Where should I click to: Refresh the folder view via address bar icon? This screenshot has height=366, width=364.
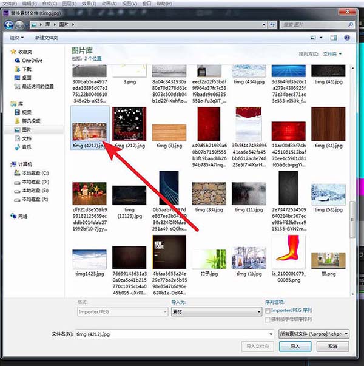pyautogui.click(x=272, y=25)
